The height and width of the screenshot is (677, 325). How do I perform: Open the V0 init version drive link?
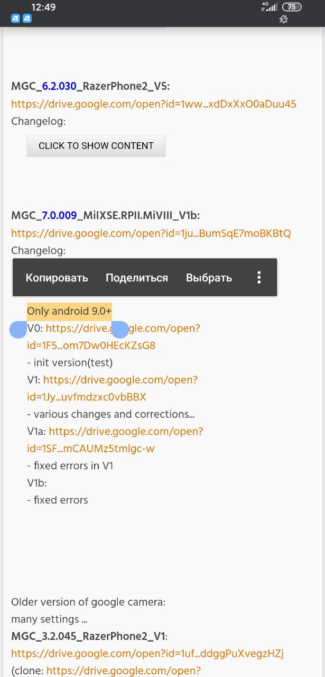(x=114, y=337)
